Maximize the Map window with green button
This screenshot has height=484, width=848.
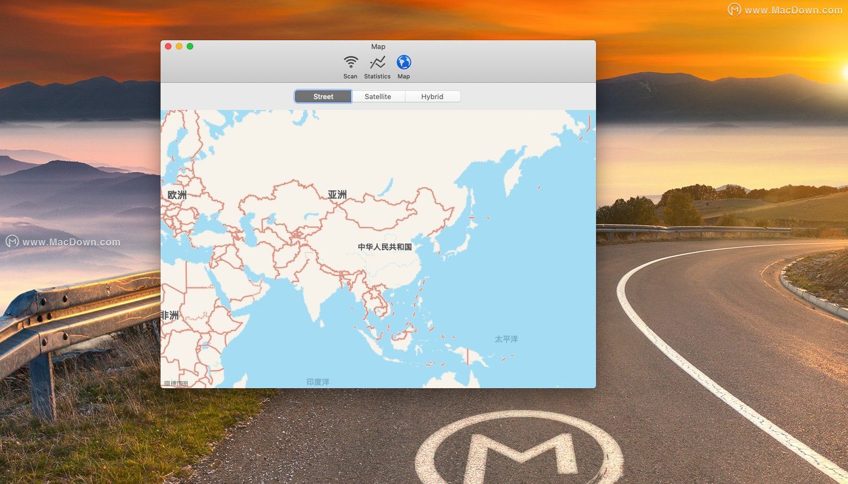click(190, 46)
